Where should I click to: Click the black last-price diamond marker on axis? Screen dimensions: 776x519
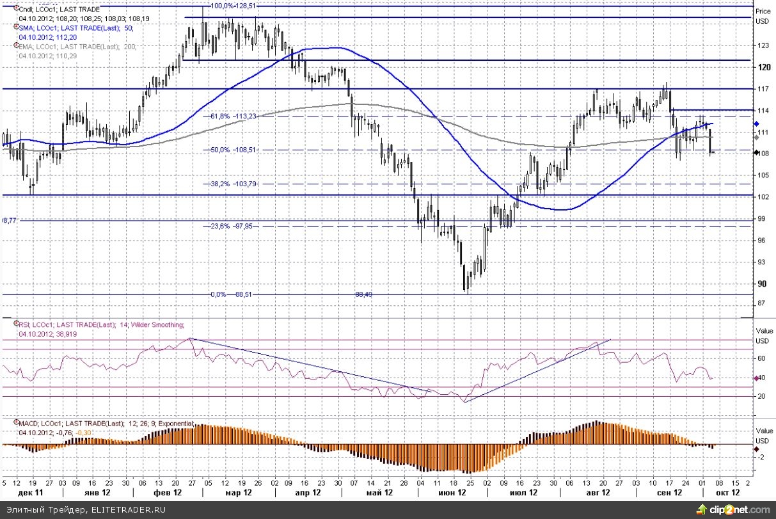[x=757, y=153]
